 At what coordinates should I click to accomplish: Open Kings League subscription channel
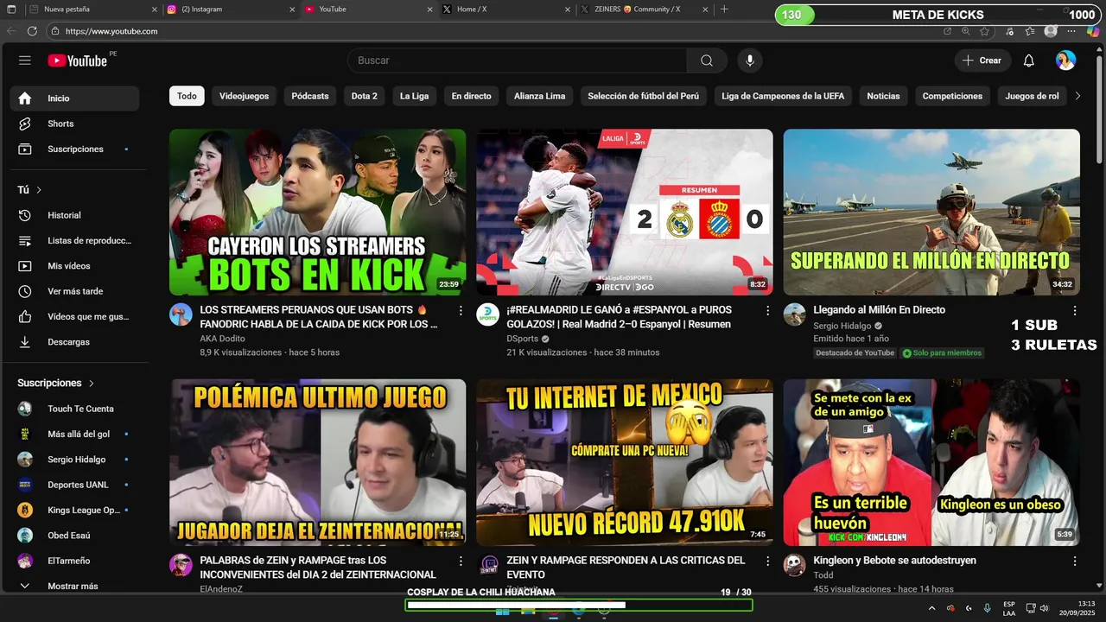coord(74,510)
